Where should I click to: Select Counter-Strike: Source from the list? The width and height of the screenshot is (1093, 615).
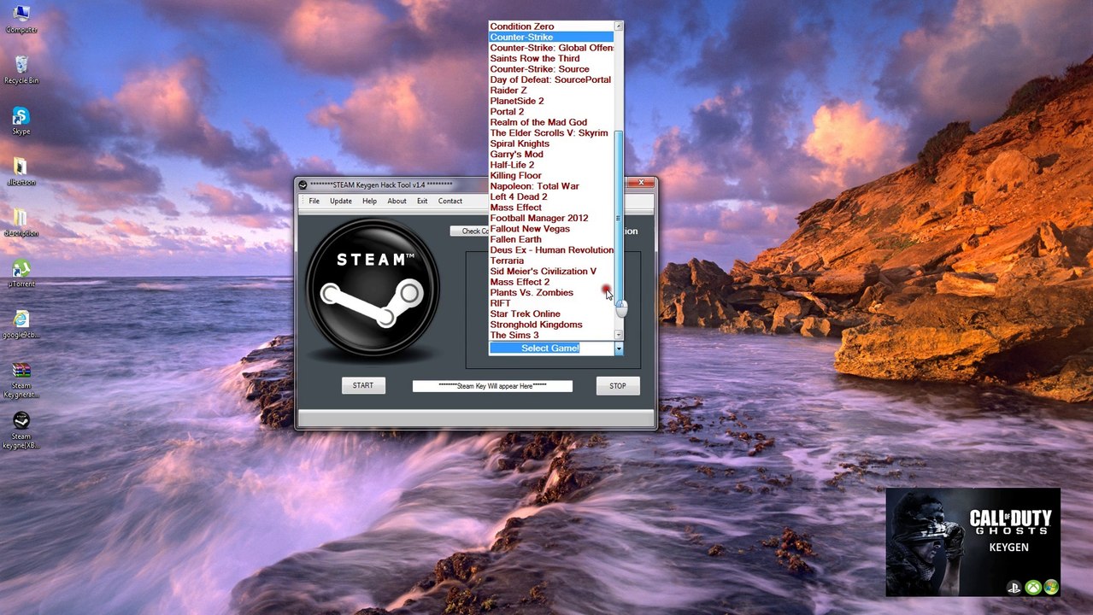coord(551,69)
